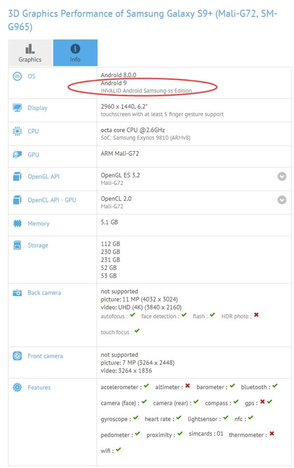Click the Back camera icon
The width and height of the screenshot is (294, 468).
(x=17, y=293)
